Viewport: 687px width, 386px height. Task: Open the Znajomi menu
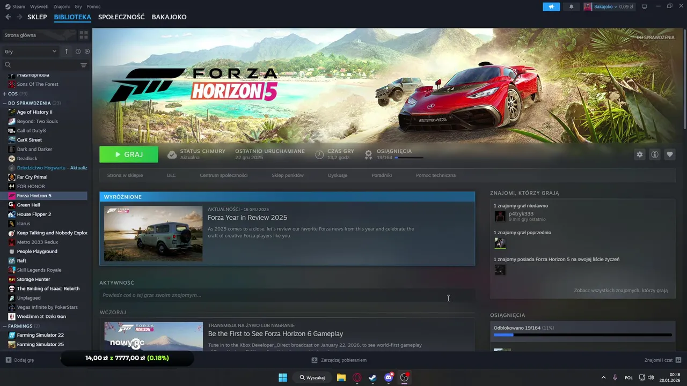tap(62, 6)
